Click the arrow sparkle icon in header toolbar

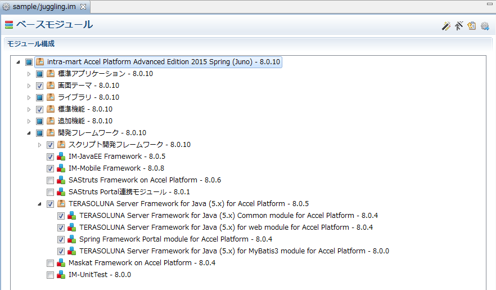click(459, 26)
